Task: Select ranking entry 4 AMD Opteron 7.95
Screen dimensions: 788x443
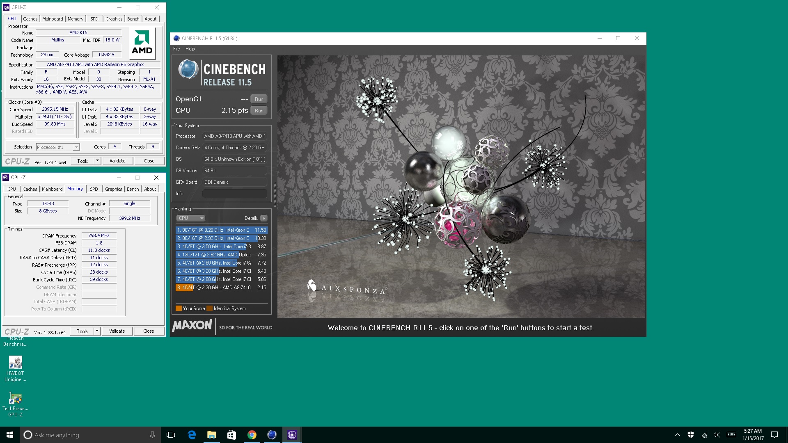Action: (222, 255)
